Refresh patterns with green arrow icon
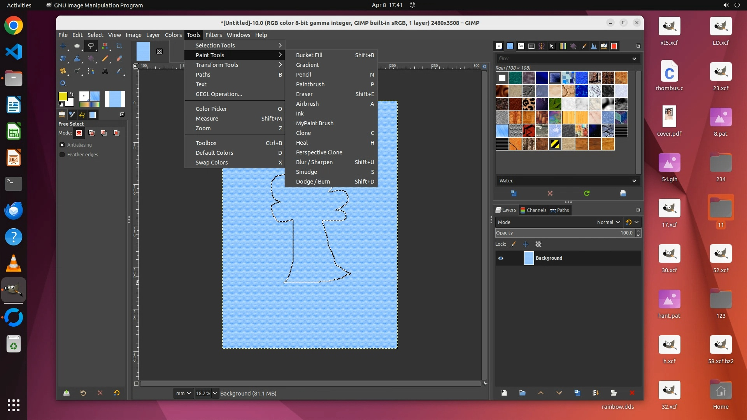This screenshot has height=420, width=747. tap(587, 193)
